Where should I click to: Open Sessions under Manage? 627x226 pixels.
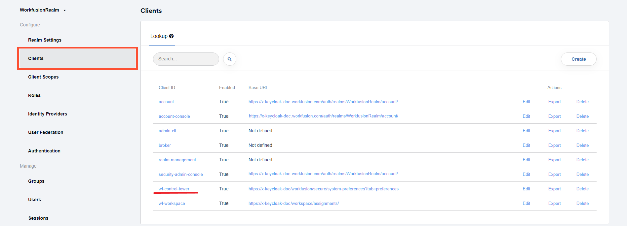click(x=38, y=218)
